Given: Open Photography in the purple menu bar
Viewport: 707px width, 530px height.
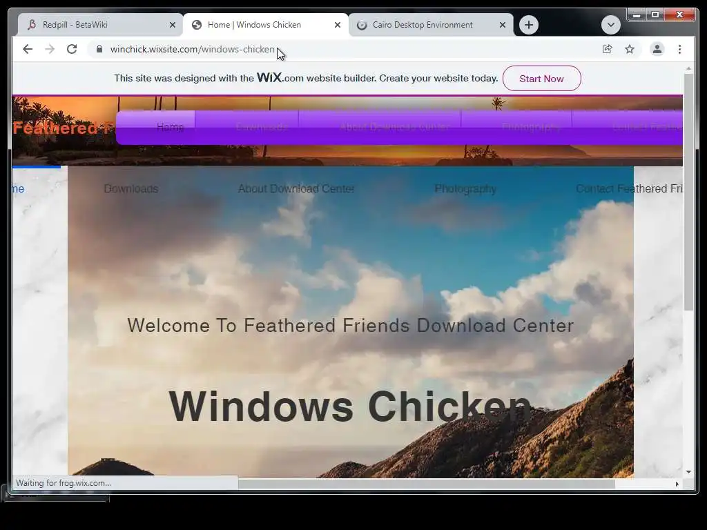Looking at the screenshot, I should pos(531,127).
